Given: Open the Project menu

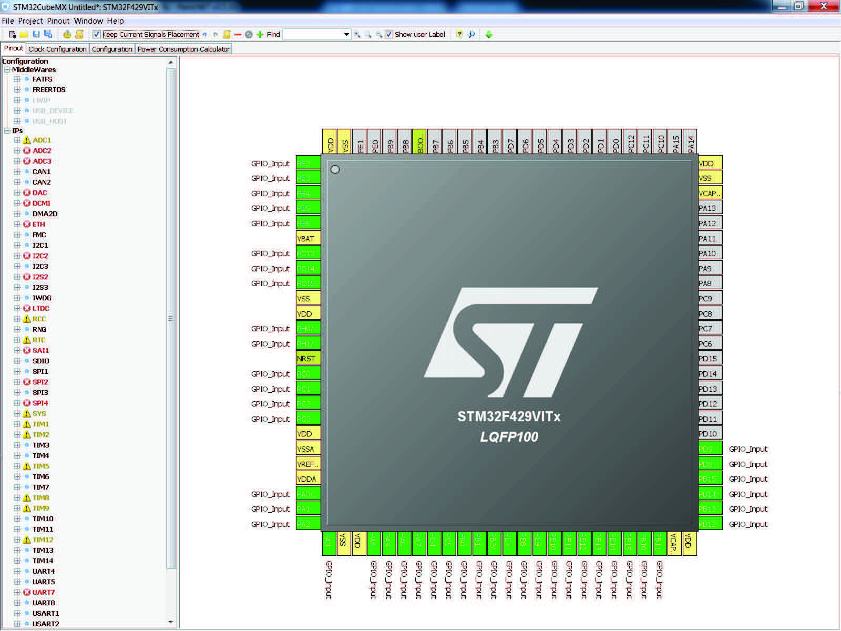Looking at the screenshot, I should pyautogui.click(x=30, y=21).
